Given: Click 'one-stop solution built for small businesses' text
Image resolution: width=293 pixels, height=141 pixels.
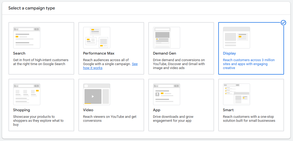Looking at the screenshot, I should pyautogui.click(x=249, y=119).
